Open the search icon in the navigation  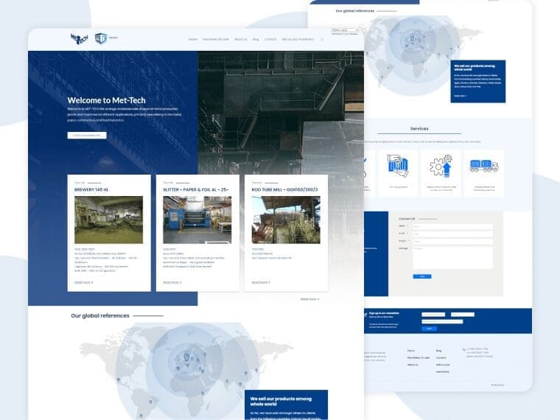(x=322, y=40)
